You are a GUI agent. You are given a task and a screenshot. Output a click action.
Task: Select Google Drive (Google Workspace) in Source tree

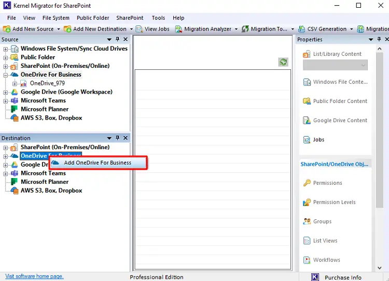coord(66,92)
